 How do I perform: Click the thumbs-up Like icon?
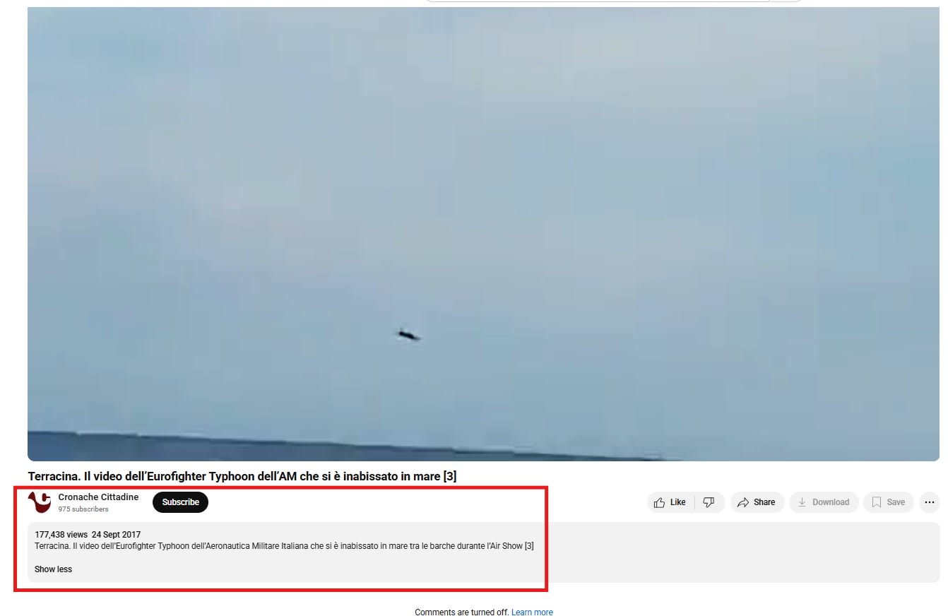tap(670, 502)
